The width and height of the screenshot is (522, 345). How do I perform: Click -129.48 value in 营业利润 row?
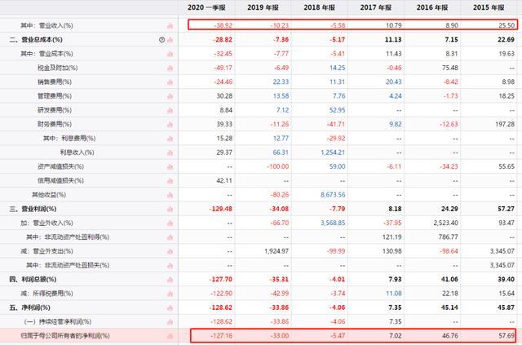point(221,209)
